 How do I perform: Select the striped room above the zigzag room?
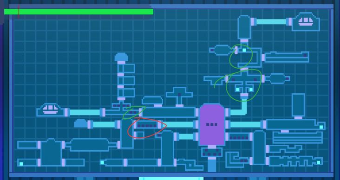pyautogui.click(x=297, y=138)
